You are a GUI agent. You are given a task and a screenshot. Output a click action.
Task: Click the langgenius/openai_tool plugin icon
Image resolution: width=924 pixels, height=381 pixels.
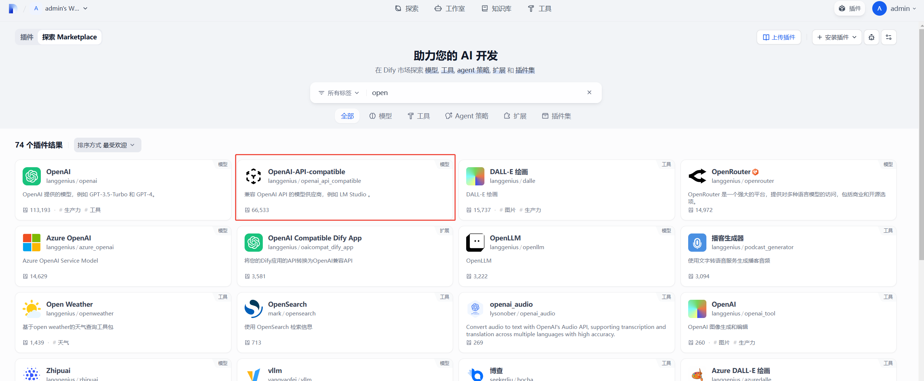click(x=697, y=309)
